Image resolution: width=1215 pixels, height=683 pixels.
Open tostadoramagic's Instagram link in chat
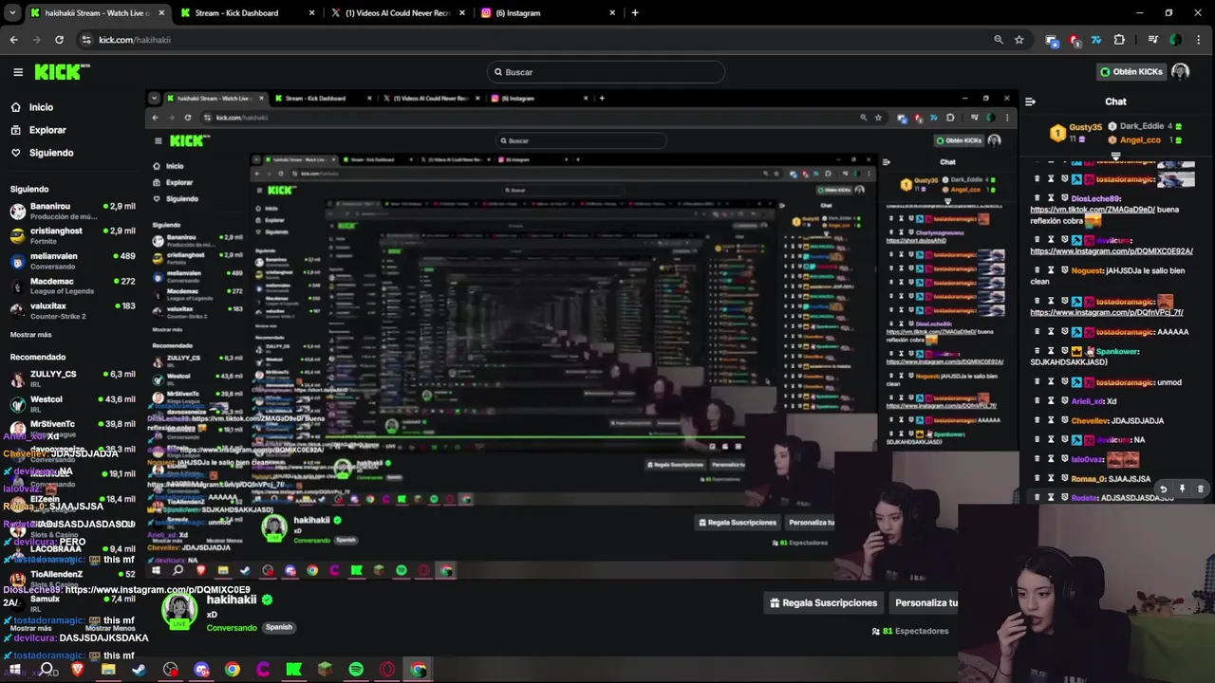[1107, 312]
